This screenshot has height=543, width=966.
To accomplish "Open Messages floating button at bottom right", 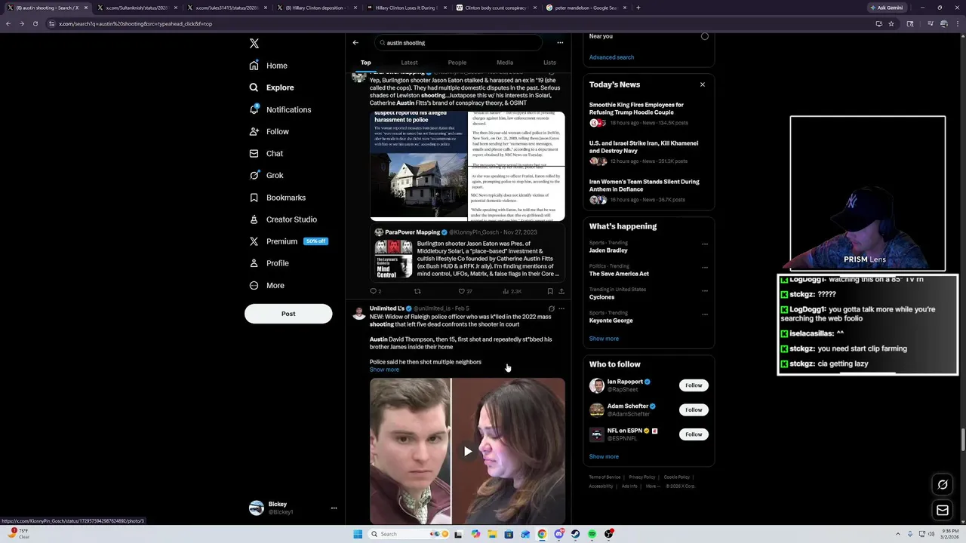I will tap(943, 511).
